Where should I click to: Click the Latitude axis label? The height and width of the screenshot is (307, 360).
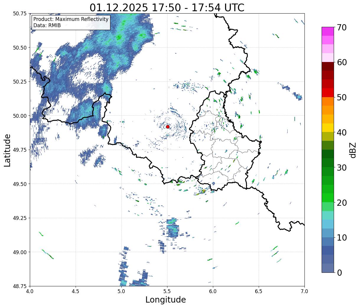[x=7, y=150]
